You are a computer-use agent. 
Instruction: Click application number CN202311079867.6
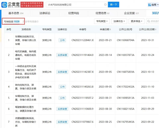tap(82, 122)
